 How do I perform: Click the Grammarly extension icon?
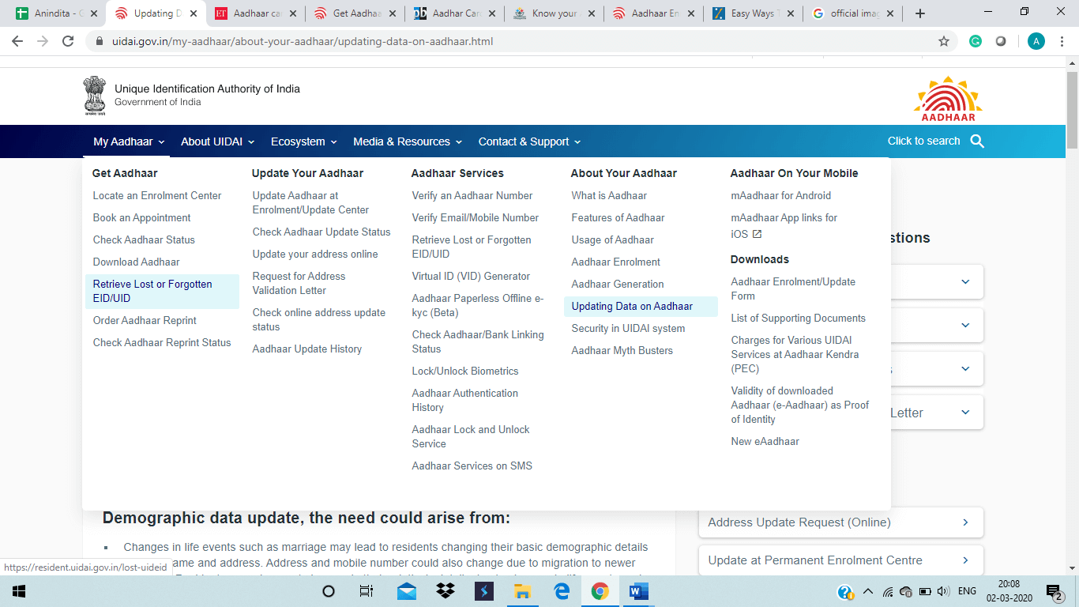point(976,41)
